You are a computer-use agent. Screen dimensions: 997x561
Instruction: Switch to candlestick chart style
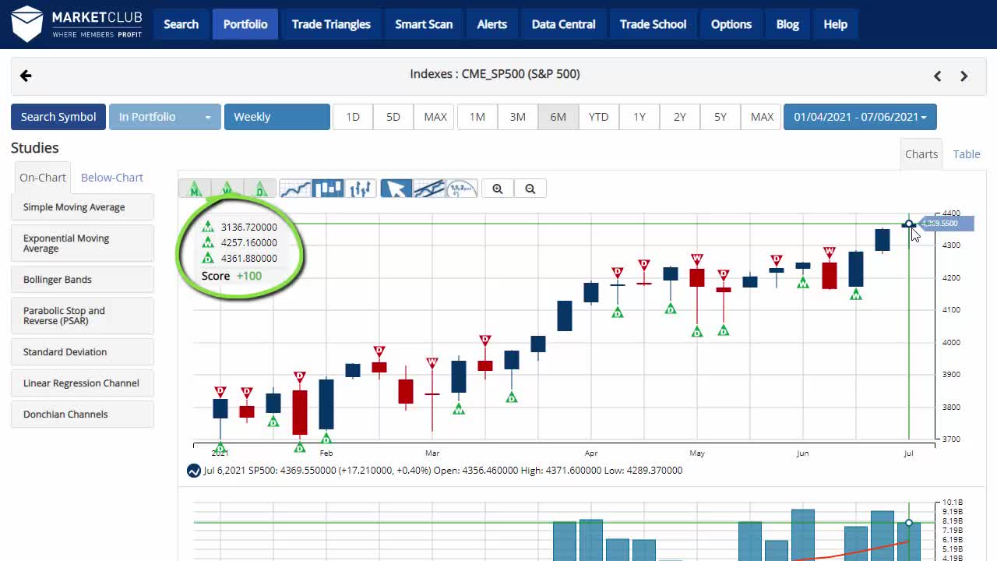328,189
